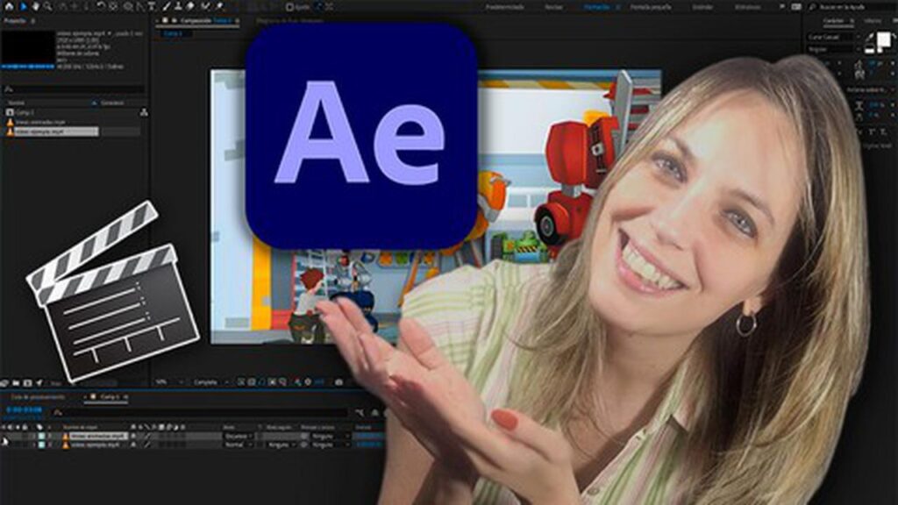Open blend mode dropdown of first layer
This screenshot has height=505, width=898.
[x=238, y=435]
